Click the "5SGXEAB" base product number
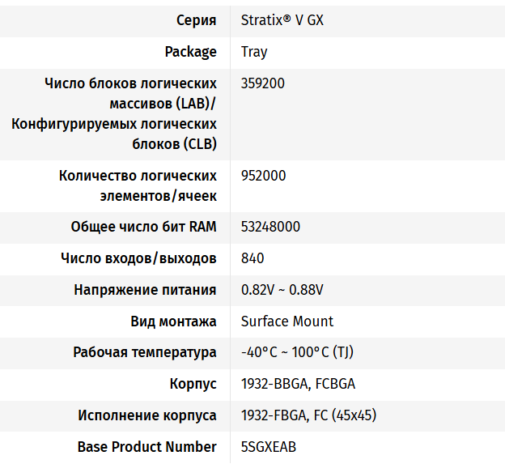 [269, 447]
